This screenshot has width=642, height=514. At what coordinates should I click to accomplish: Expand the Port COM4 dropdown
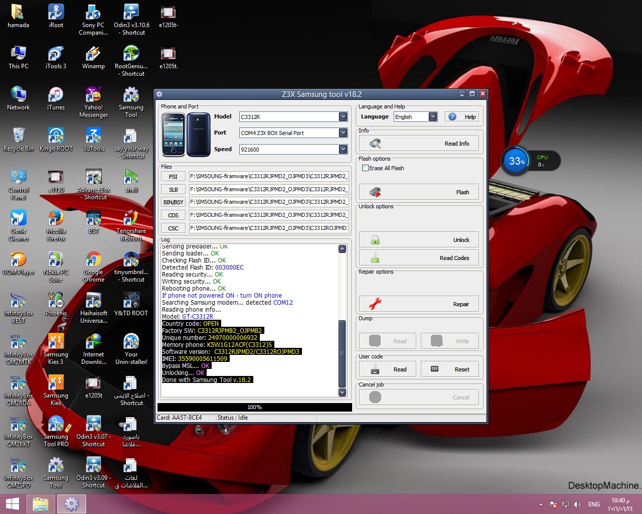(343, 133)
